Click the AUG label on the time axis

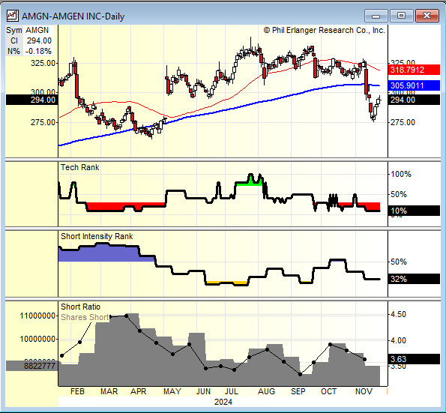pos(267,392)
